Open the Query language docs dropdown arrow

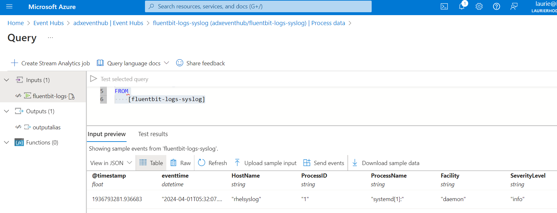(167, 63)
